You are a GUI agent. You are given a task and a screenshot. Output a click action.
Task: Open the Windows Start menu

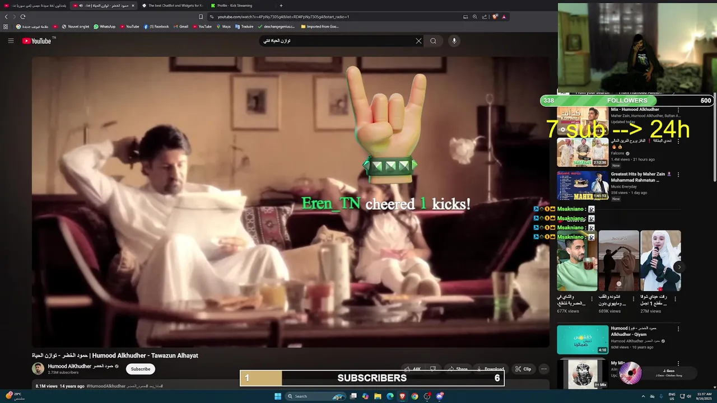point(277,396)
